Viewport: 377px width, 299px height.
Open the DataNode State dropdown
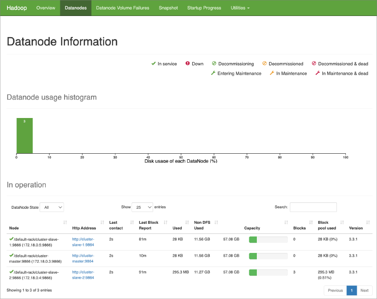(x=52, y=207)
